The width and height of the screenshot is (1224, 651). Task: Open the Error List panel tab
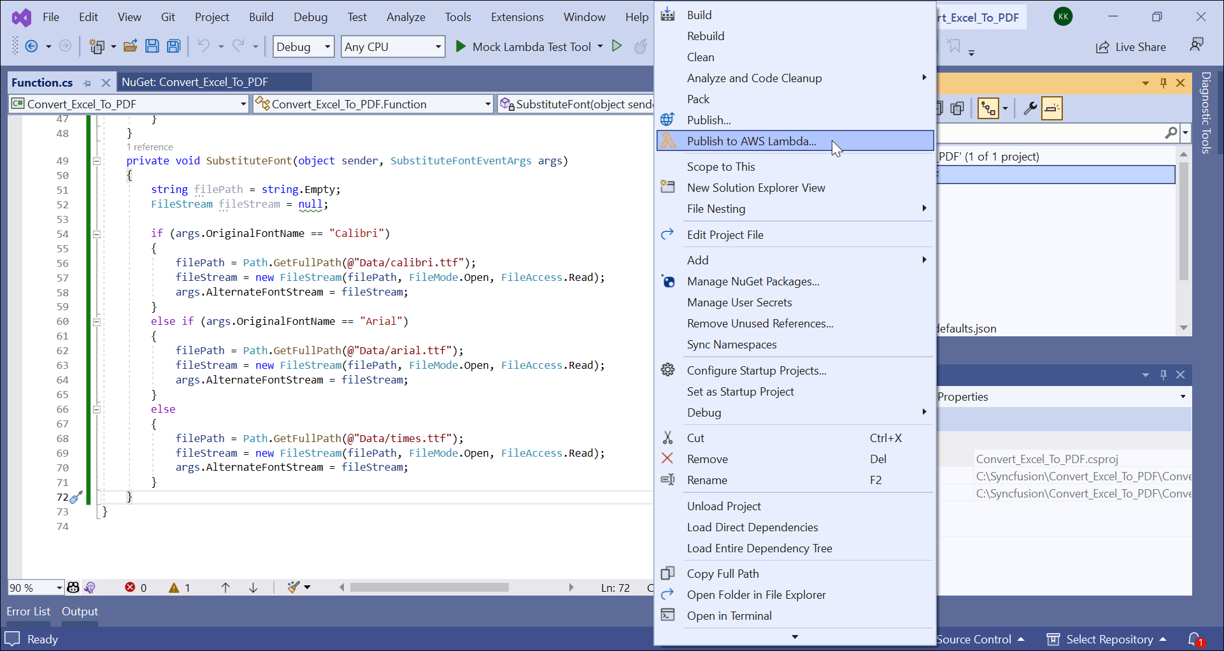[28, 612]
